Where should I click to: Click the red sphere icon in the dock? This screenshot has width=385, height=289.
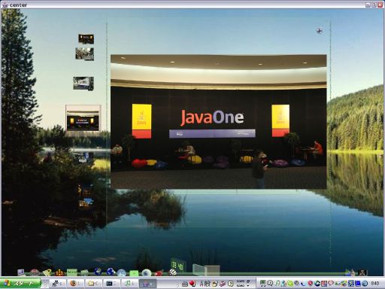(x=35, y=272)
